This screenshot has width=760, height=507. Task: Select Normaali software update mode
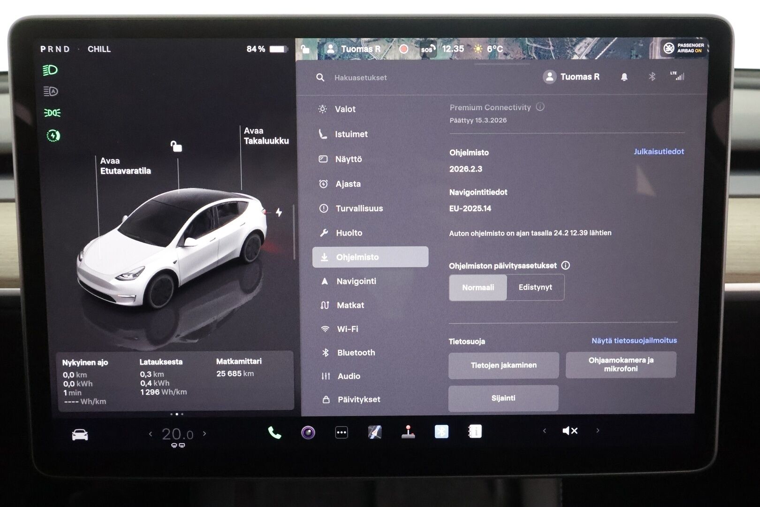coord(478,287)
